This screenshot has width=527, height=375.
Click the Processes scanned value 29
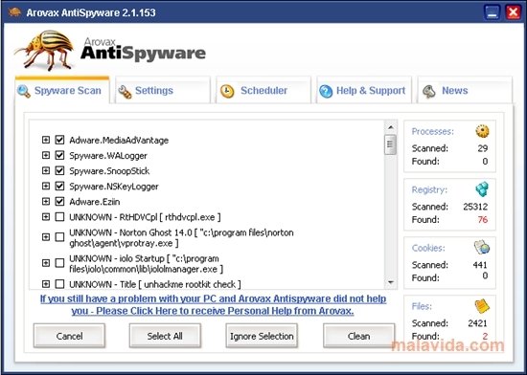coord(483,148)
